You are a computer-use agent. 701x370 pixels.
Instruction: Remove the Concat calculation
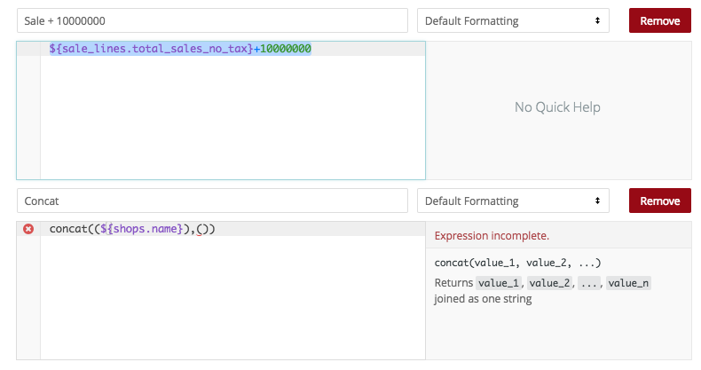tap(660, 201)
